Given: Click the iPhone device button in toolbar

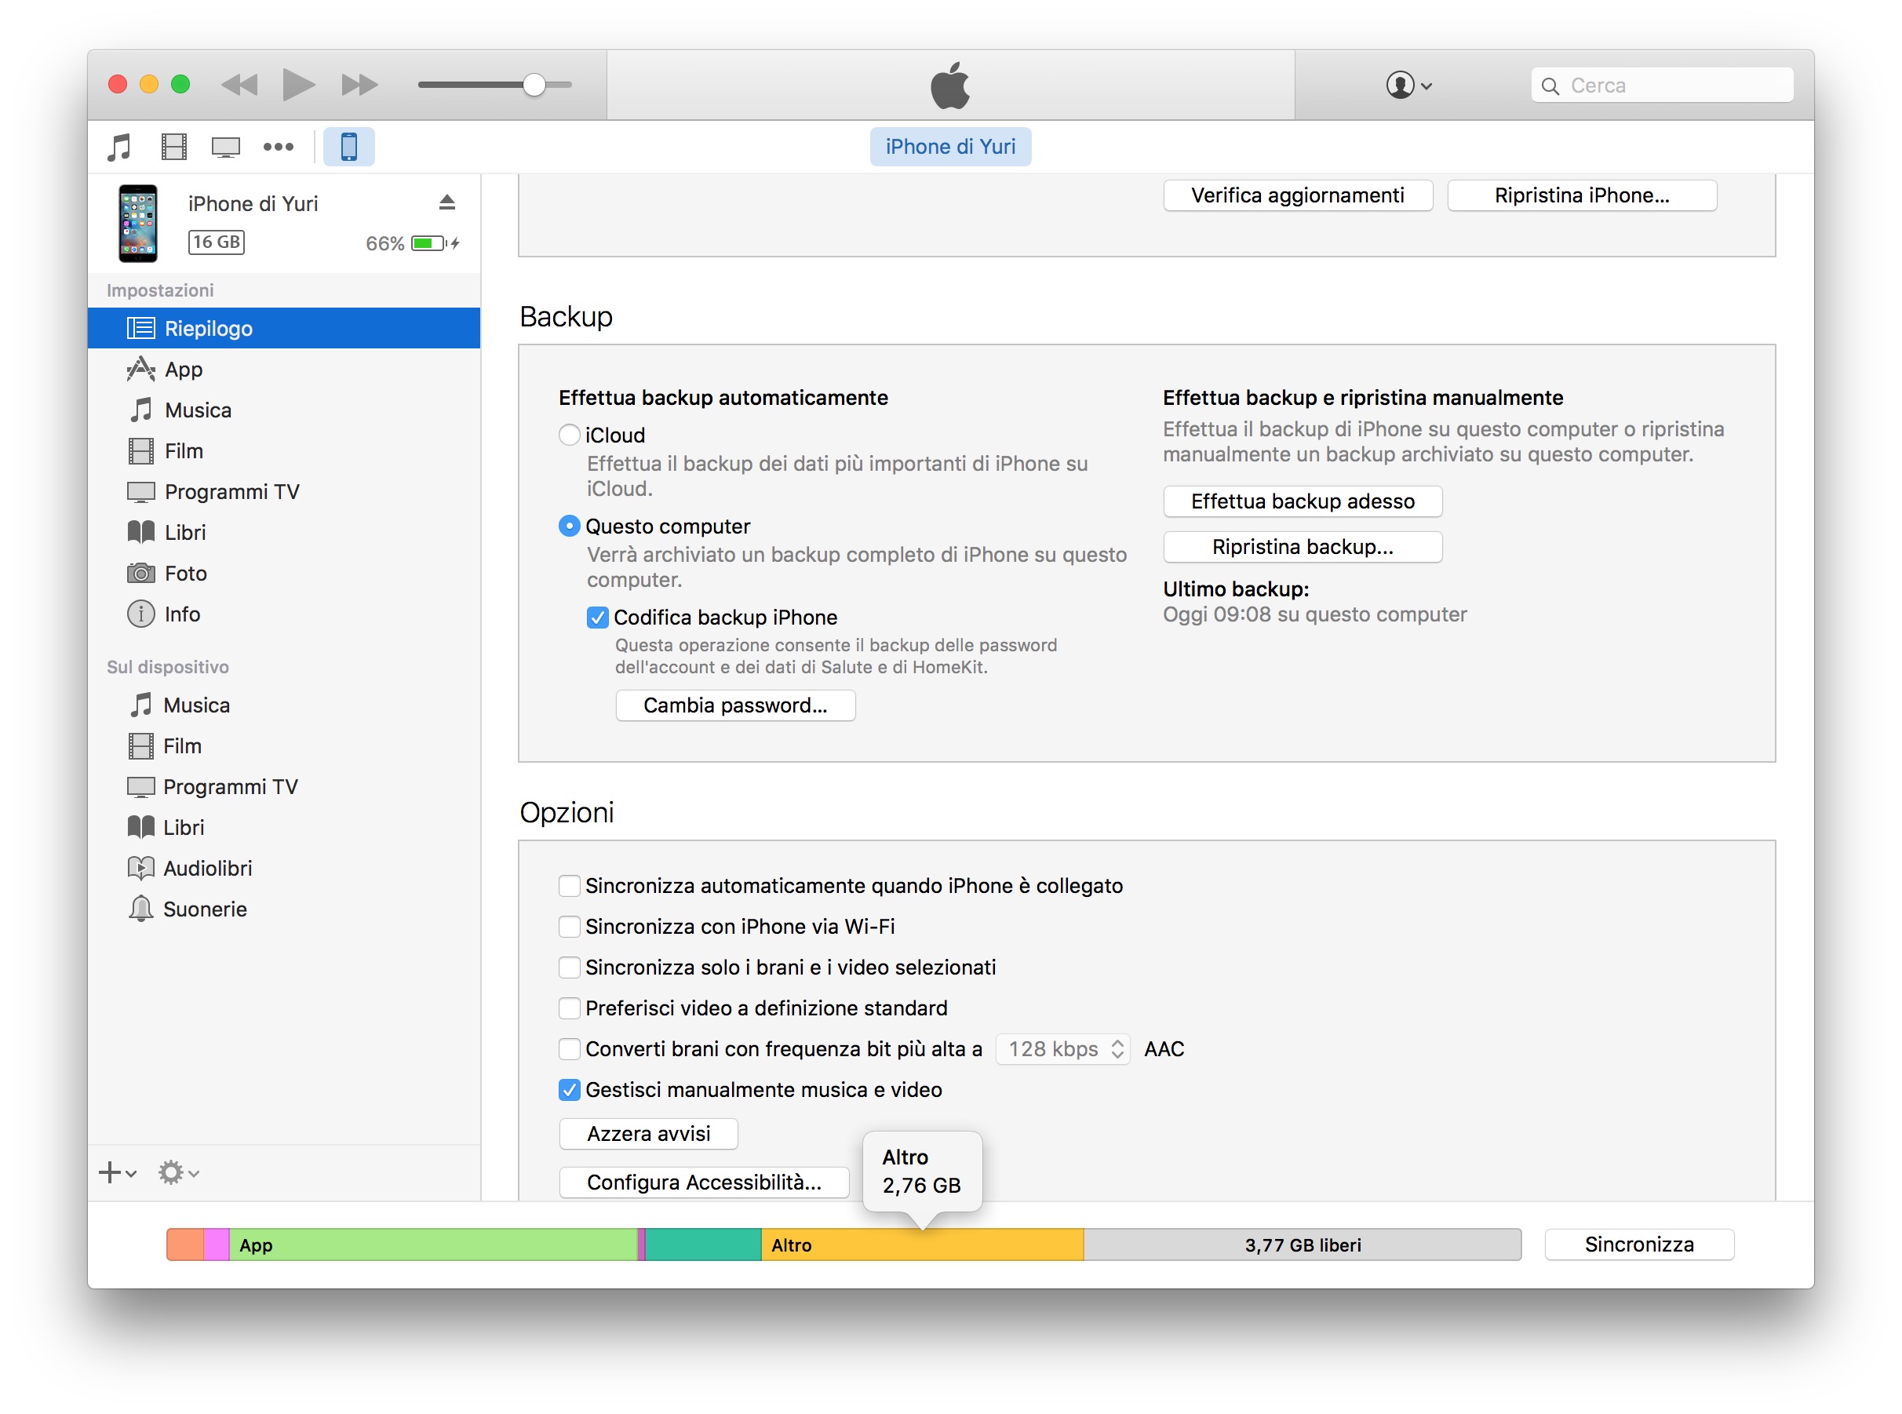Looking at the screenshot, I should click(x=348, y=148).
